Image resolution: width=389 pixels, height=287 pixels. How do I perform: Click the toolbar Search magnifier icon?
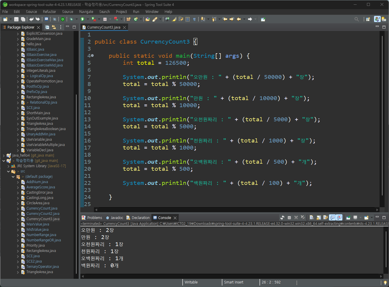point(357,19)
